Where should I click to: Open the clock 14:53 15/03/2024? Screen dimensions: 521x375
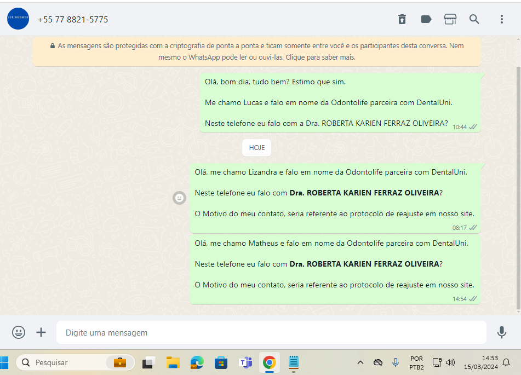tap(481, 362)
